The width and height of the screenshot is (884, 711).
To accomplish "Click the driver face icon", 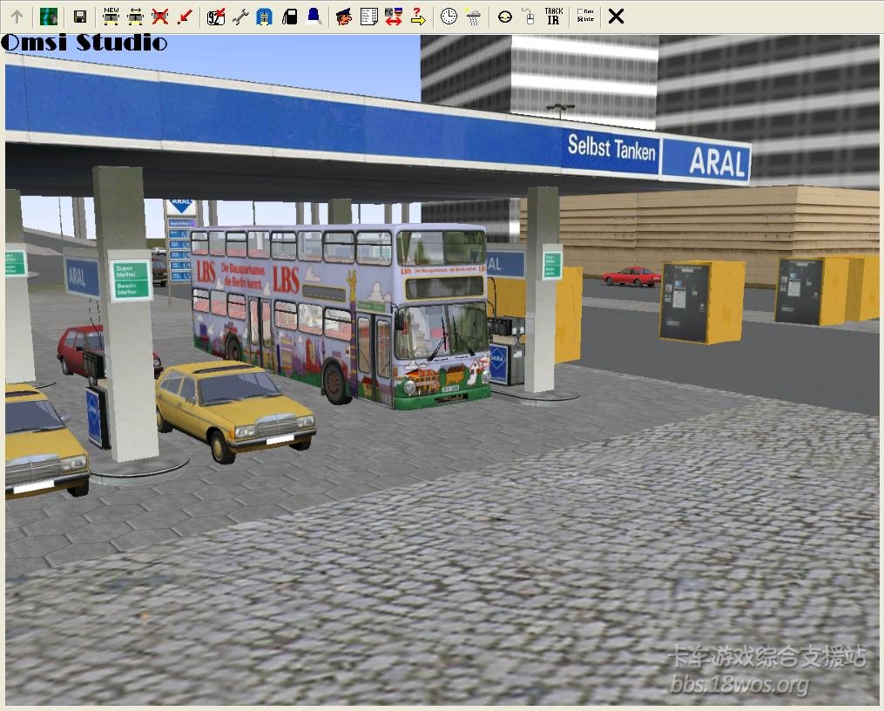I will click(x=344, y=17).
